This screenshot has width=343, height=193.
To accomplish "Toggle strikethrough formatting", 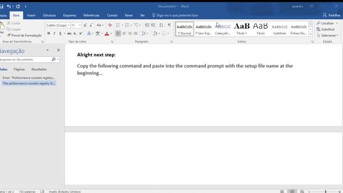I will pyautogui.click(x=69, y=33).
